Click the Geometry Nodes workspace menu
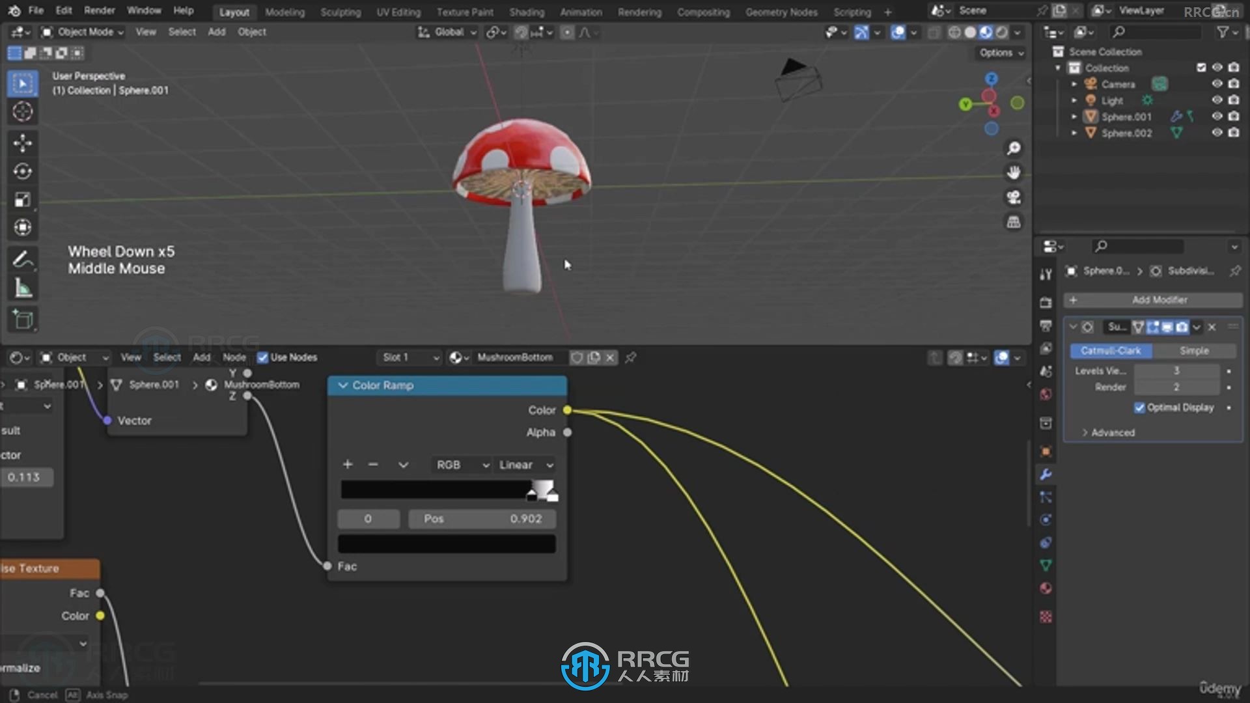 coord(781,11)
